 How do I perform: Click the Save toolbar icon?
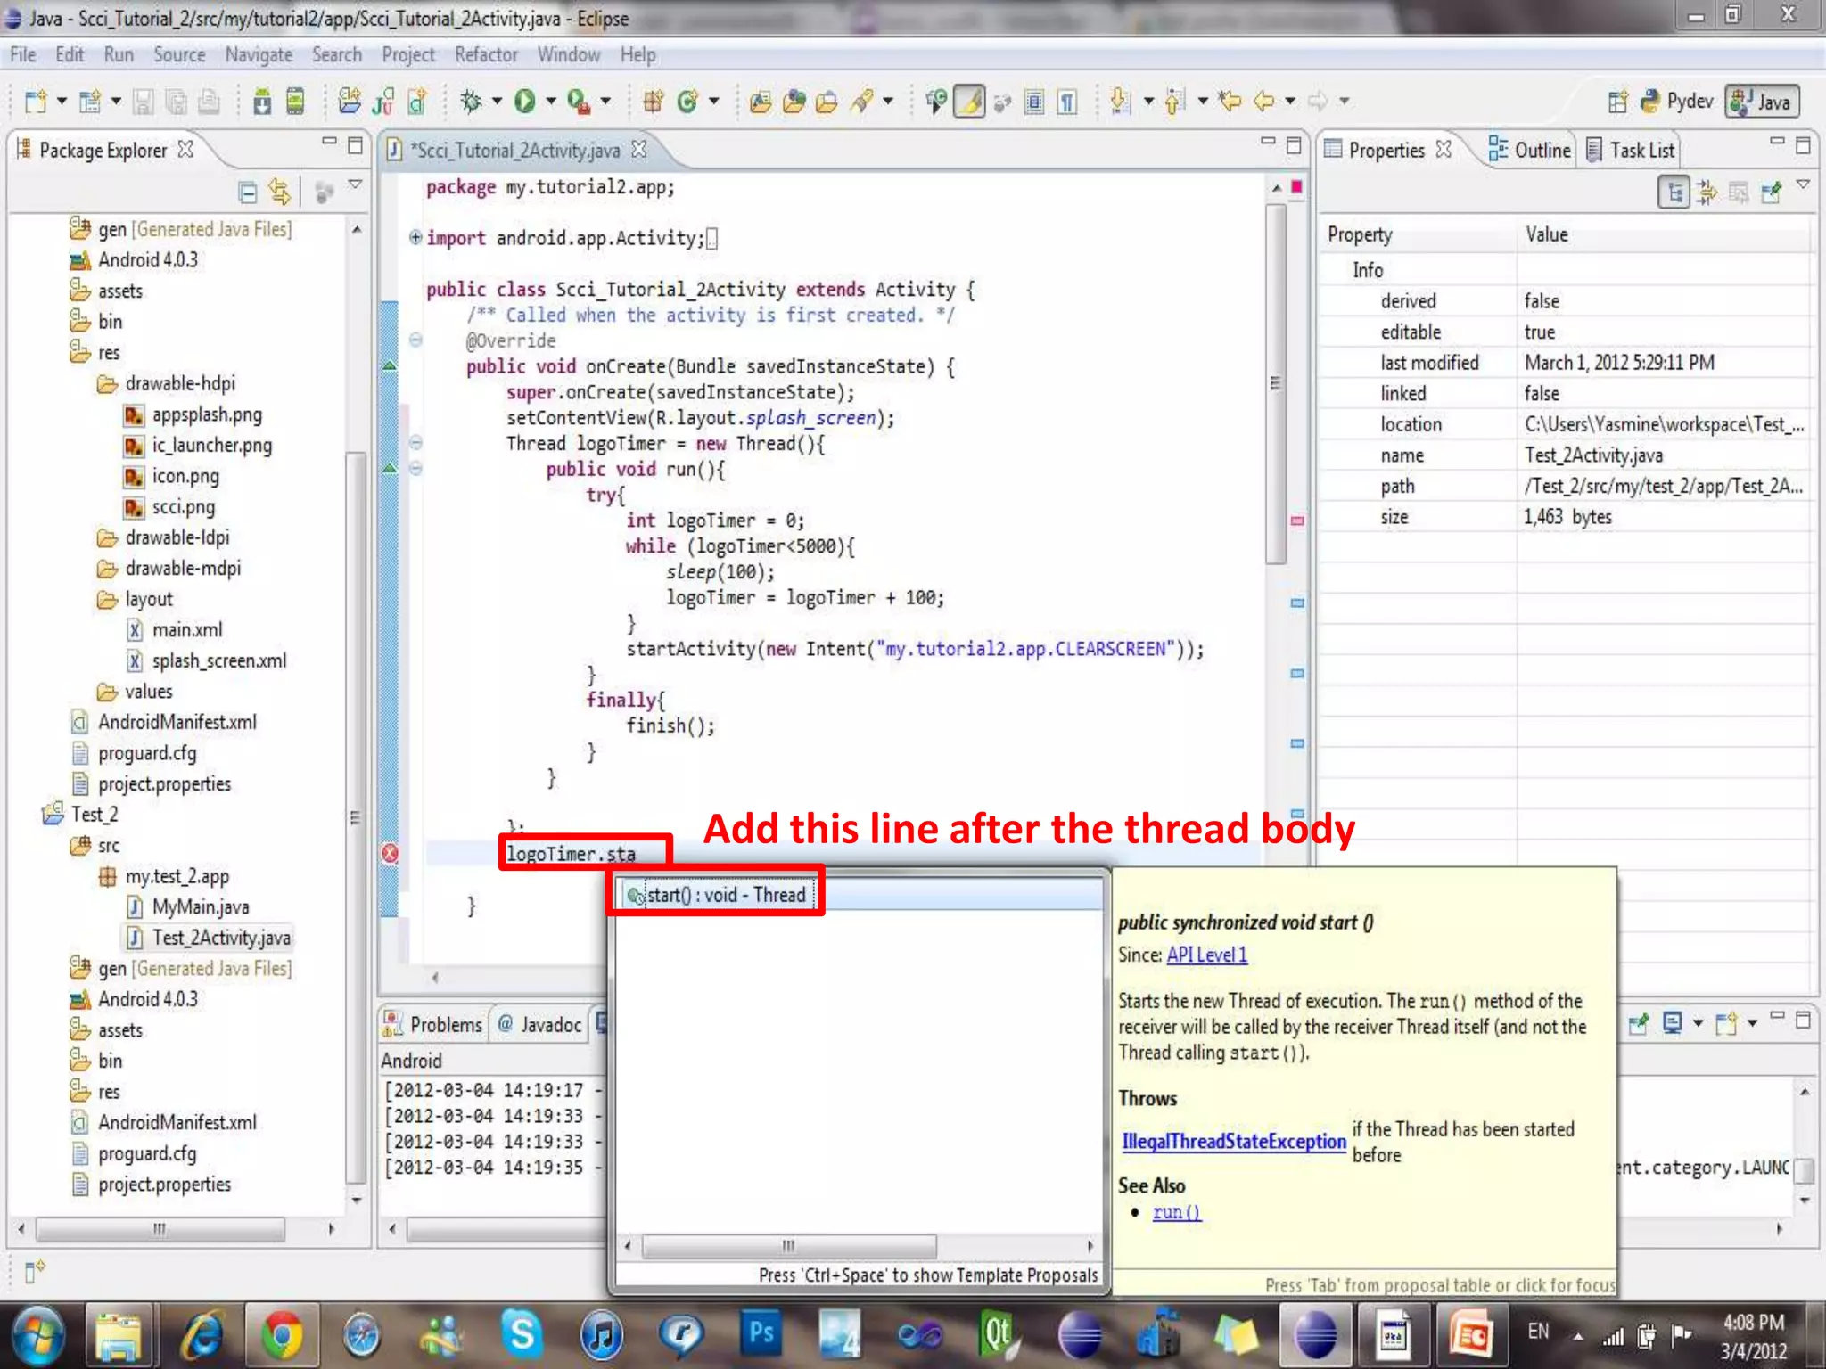pos(143,102)
